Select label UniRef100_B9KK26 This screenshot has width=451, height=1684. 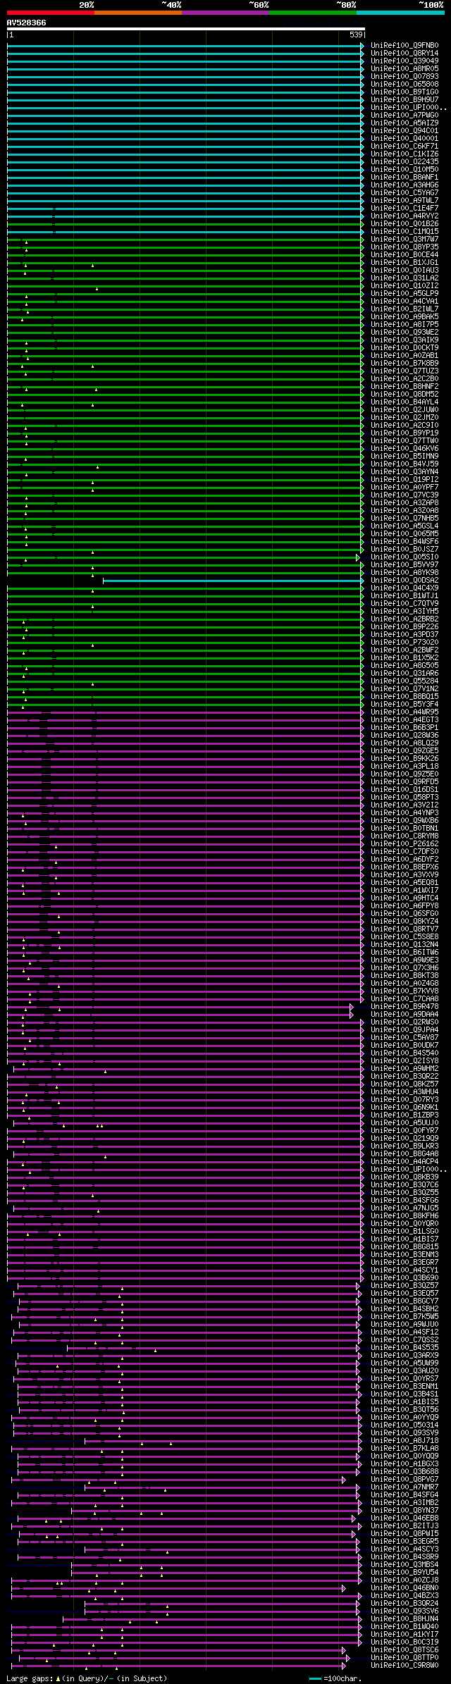tap(404, 759)
